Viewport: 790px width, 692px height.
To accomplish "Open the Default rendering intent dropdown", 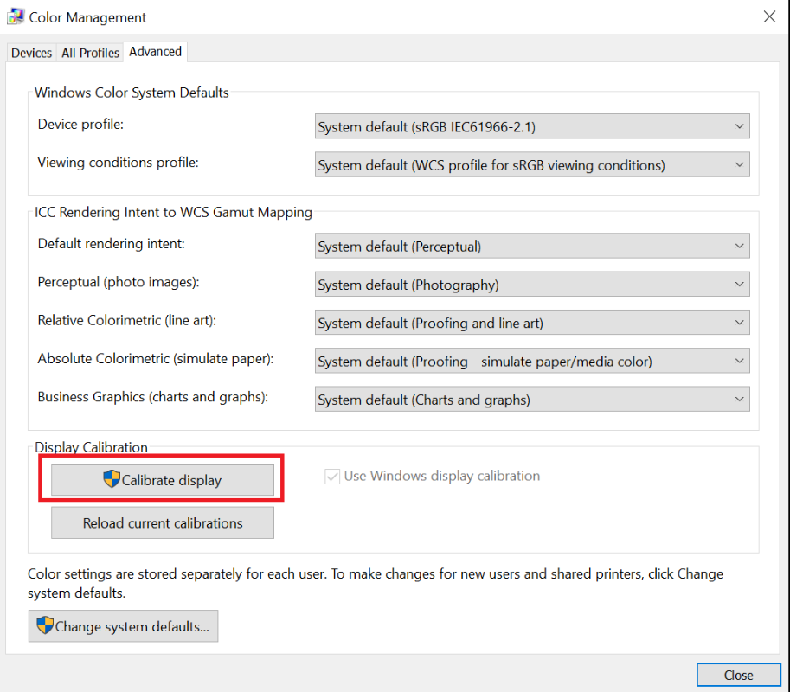I will (532, 246).
